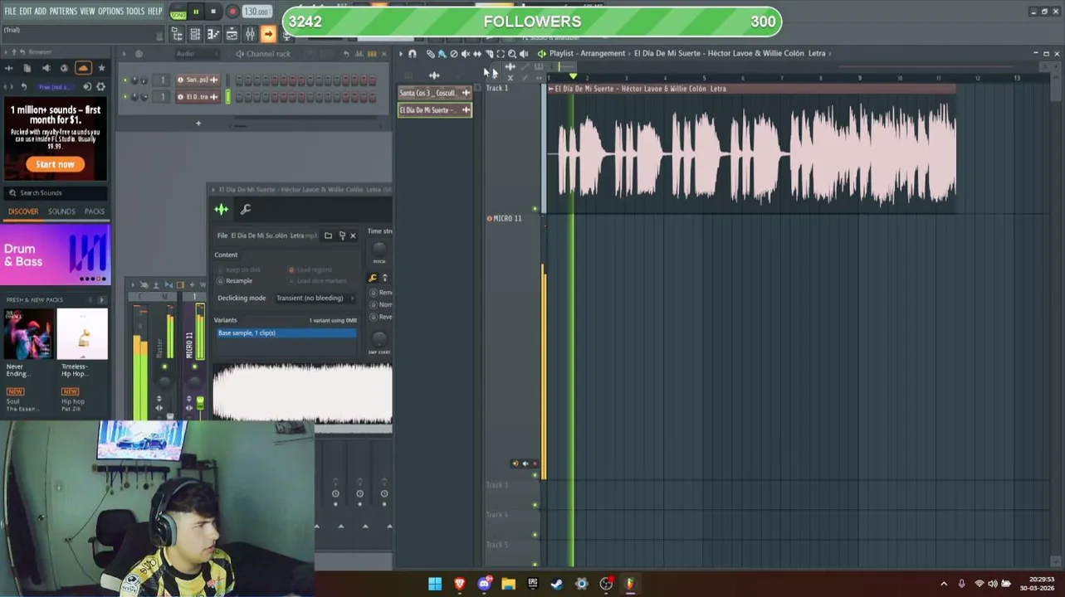1065x597 pixels.
Task: Select El Dia De Mi Suerte picker clip
Action: pyautogui.click(x=435, y=110)
